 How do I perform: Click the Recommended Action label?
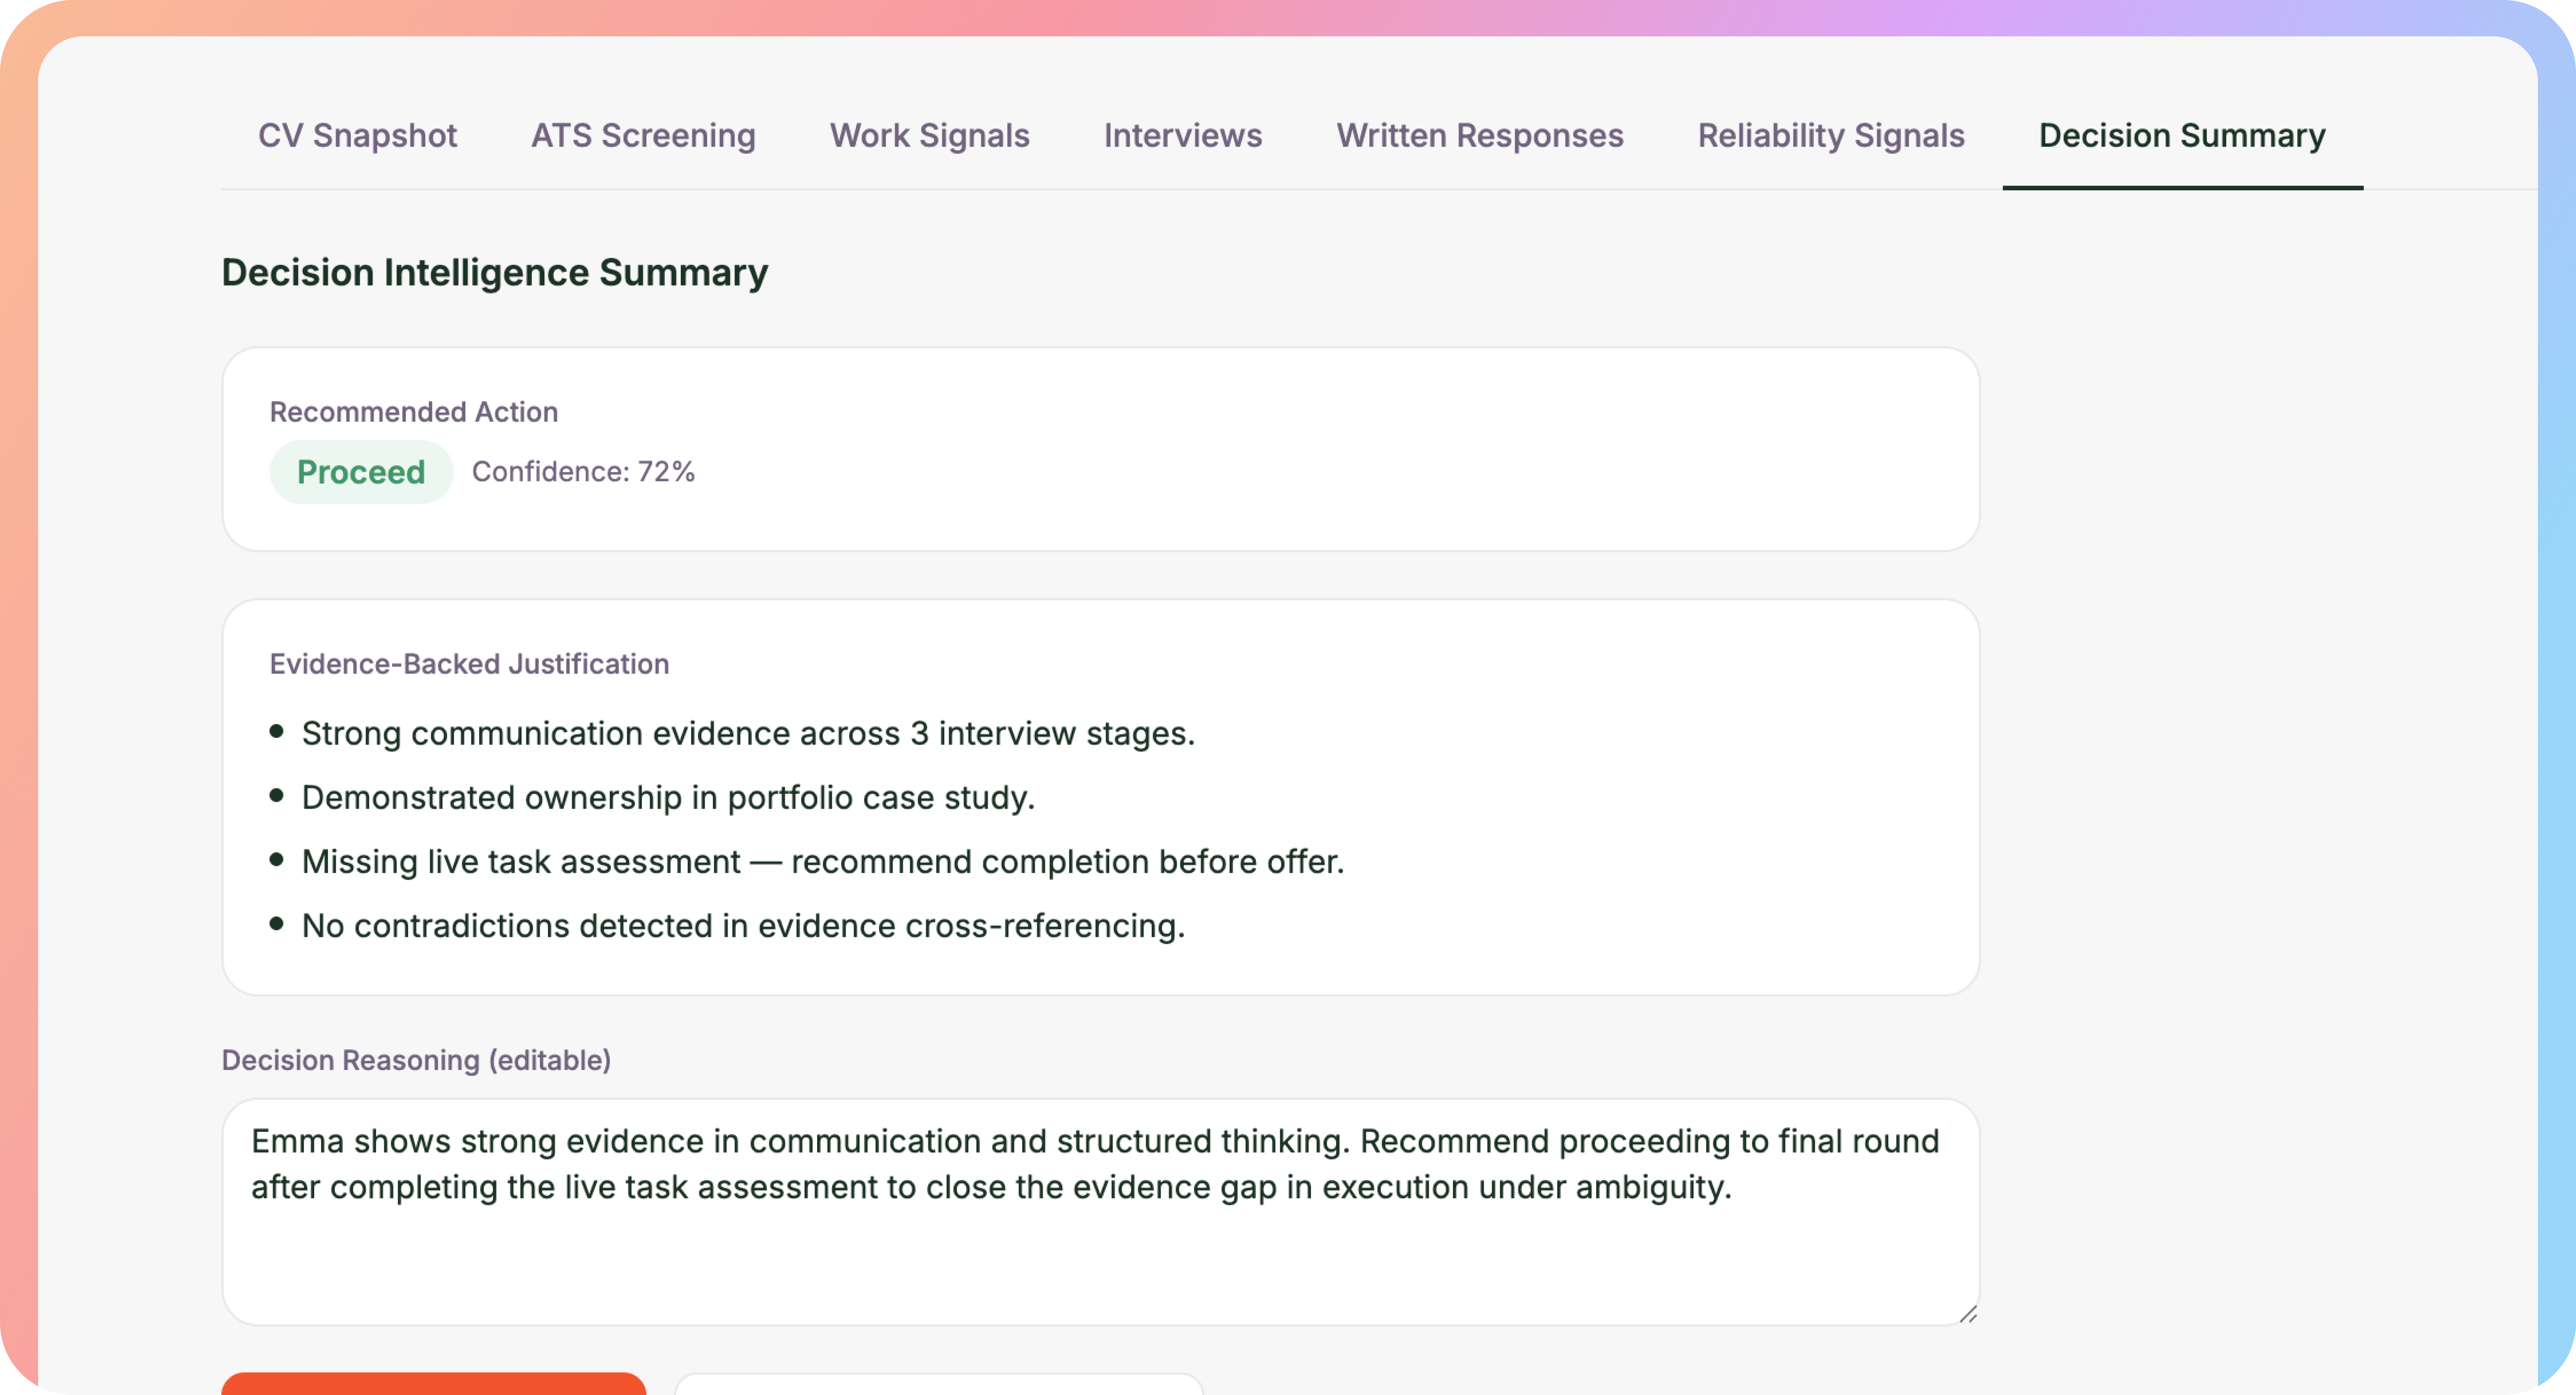(413, 411)
